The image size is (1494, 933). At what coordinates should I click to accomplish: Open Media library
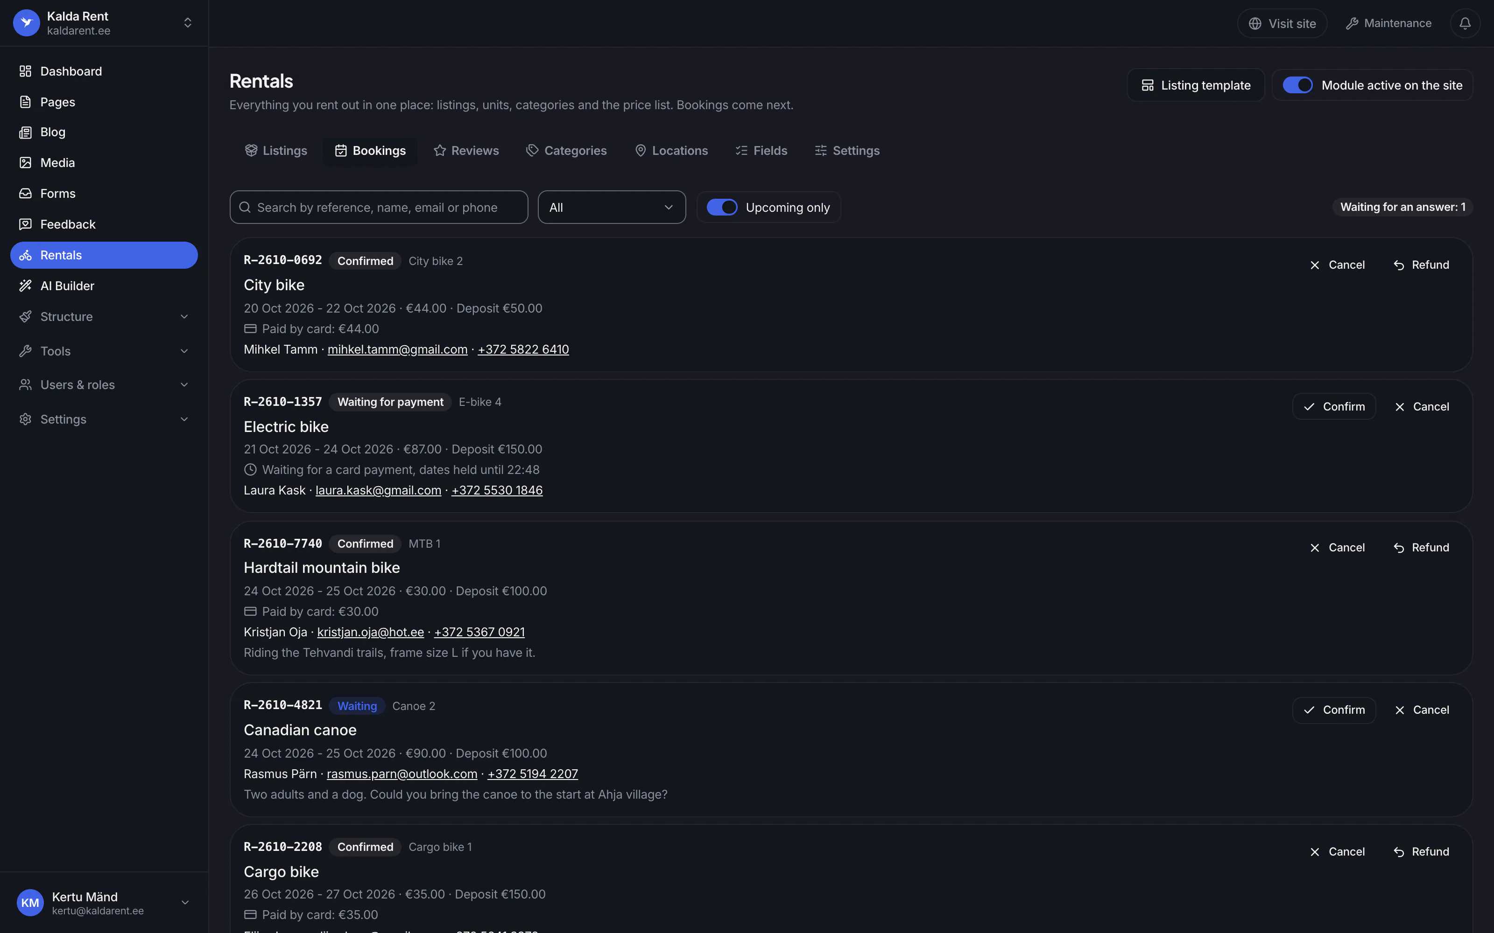(x=104, y=163)
